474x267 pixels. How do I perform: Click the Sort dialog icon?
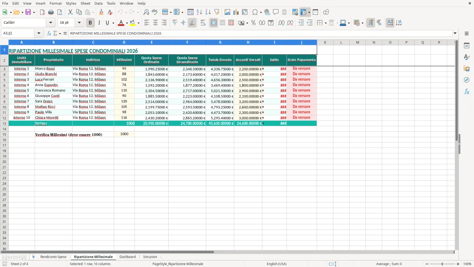pos(190,12)
